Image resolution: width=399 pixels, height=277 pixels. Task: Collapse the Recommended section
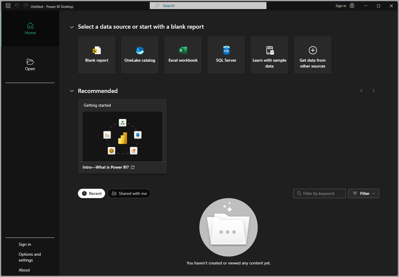72,91
